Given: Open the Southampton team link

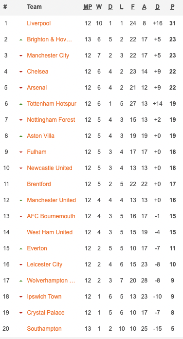Looking at the screenshot, I should [44, 329].
